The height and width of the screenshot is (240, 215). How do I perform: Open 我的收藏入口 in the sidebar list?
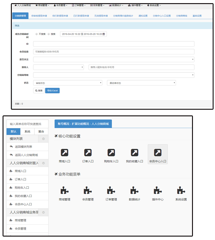28,196
